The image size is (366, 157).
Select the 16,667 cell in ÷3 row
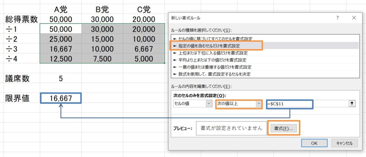61,48
